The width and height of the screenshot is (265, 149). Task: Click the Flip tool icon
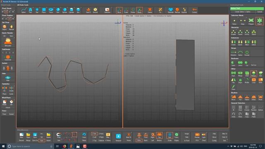pos(234,80)
